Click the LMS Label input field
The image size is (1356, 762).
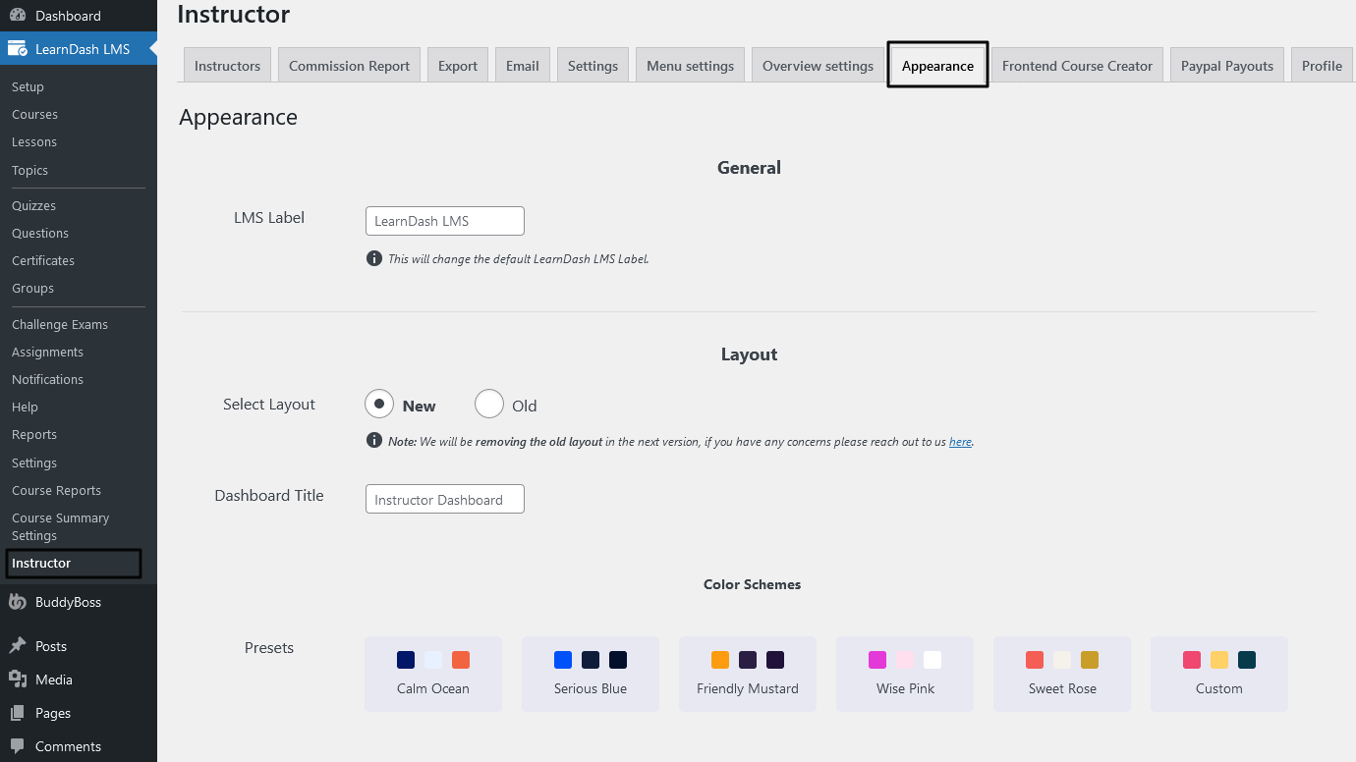(445, 221)
